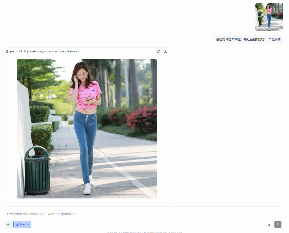The width and height of the screenshot is (289, 233).
Task: Click the picture icon inside Image button
Action: [x=17, y=224]
